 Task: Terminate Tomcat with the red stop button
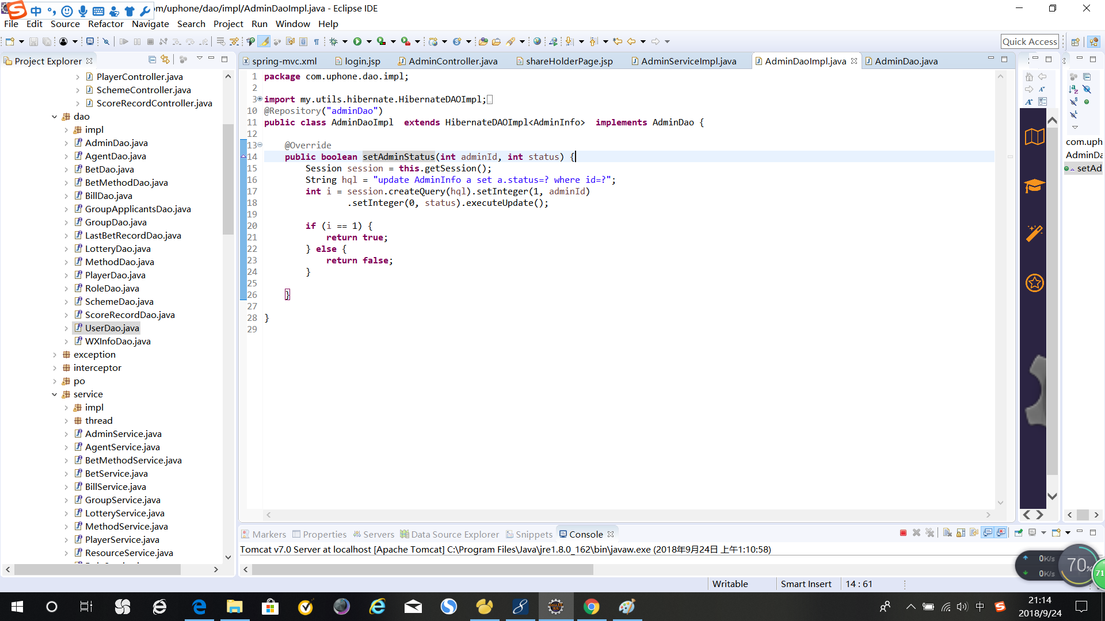pos(903,533)
